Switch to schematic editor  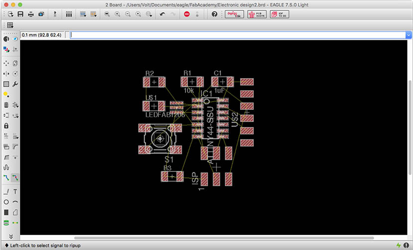click(55, 14)
